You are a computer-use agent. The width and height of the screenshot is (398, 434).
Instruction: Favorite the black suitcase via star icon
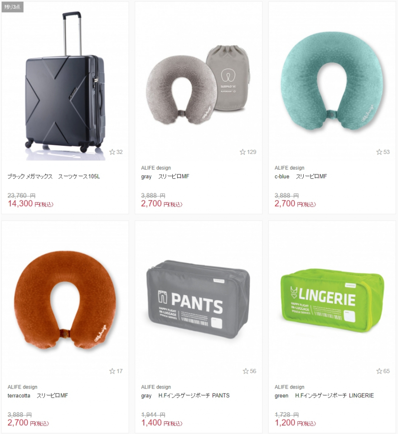pos(112,152)
